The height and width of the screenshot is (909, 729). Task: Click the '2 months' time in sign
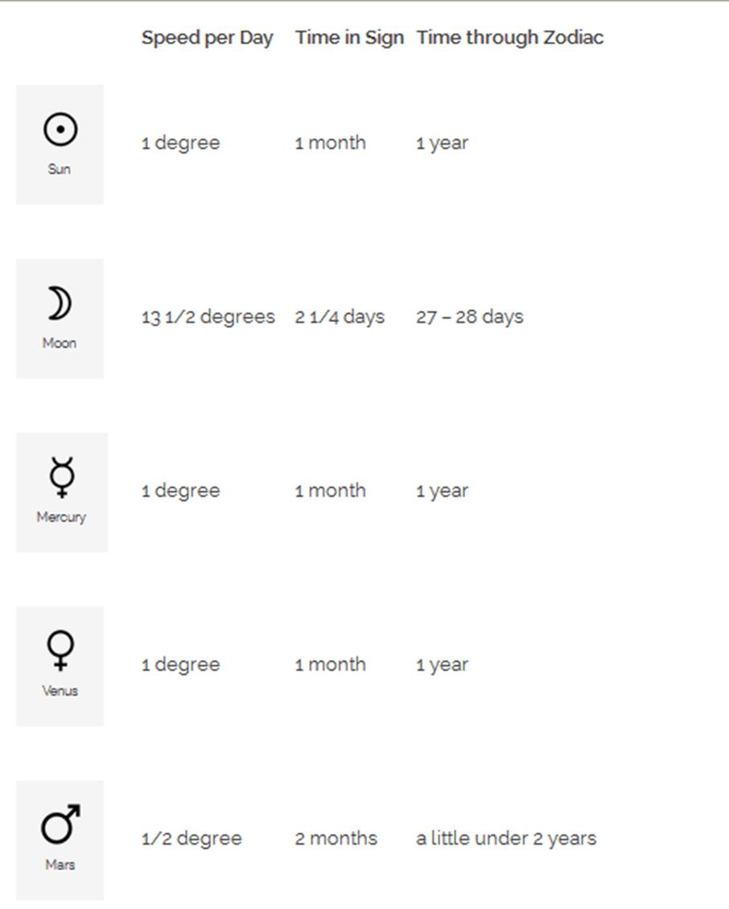[336, 838]
